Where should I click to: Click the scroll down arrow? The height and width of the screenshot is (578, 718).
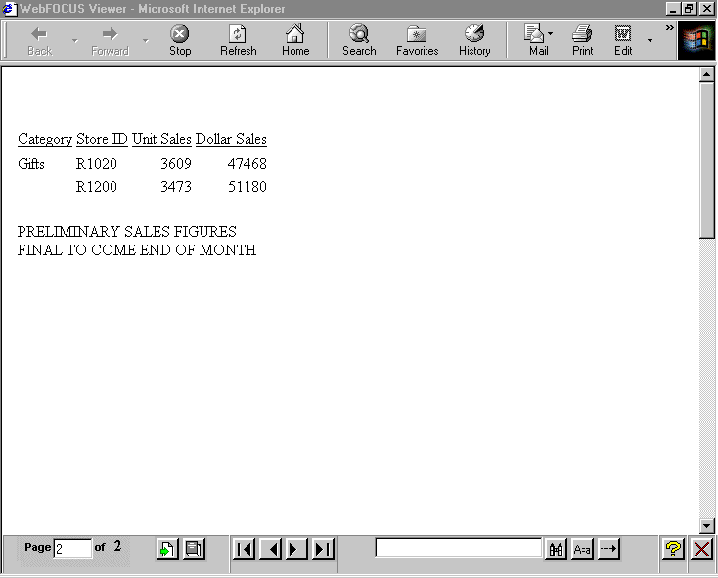[706, 526]
